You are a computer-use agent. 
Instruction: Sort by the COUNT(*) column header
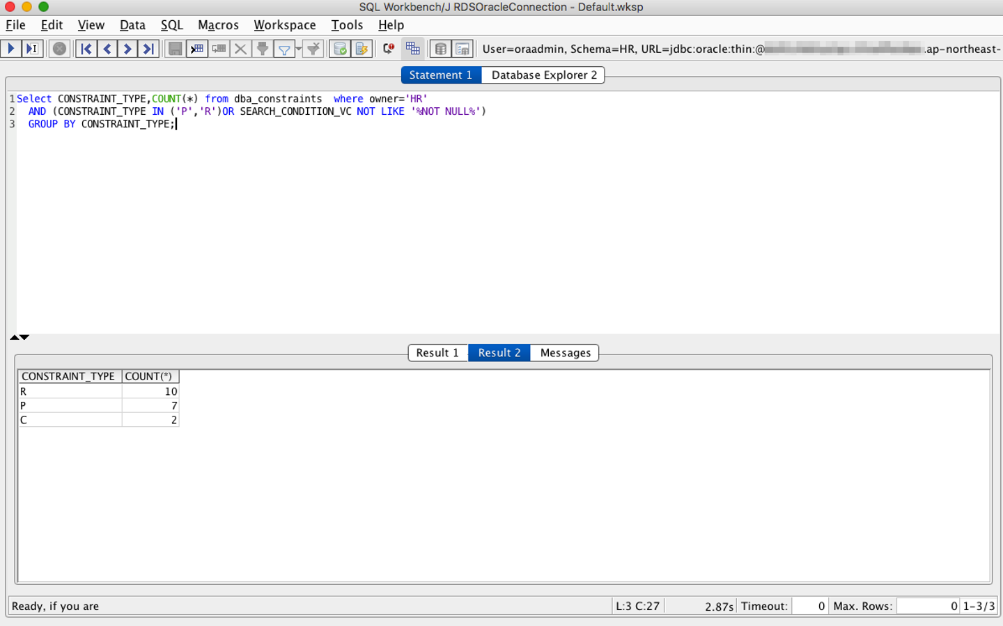150,377
